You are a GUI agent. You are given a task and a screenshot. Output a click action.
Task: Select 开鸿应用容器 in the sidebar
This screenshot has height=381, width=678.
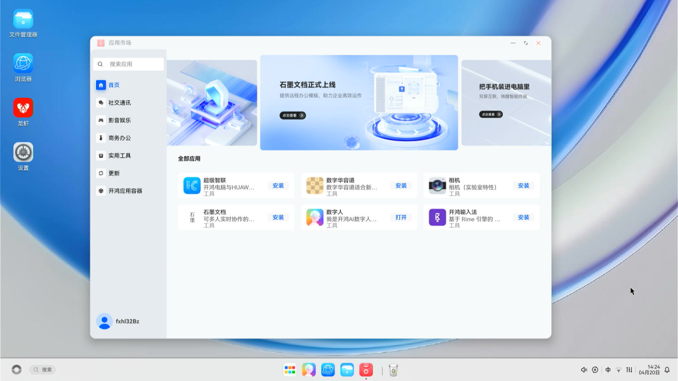124,190
